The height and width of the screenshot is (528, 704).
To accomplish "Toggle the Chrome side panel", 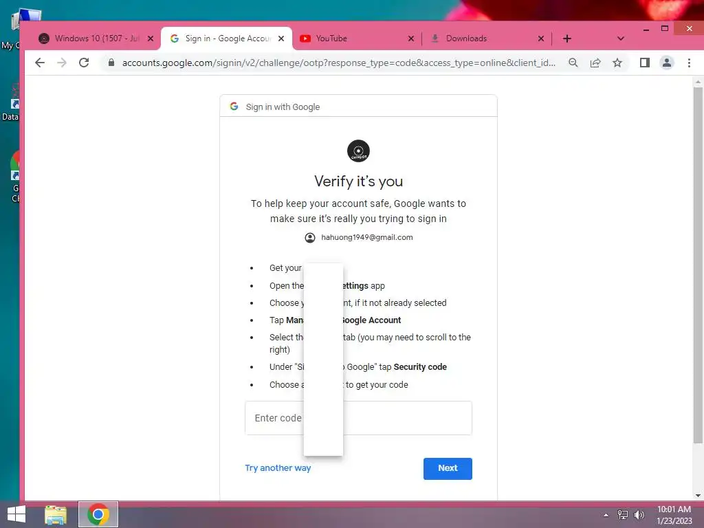I will coord(645,63).
